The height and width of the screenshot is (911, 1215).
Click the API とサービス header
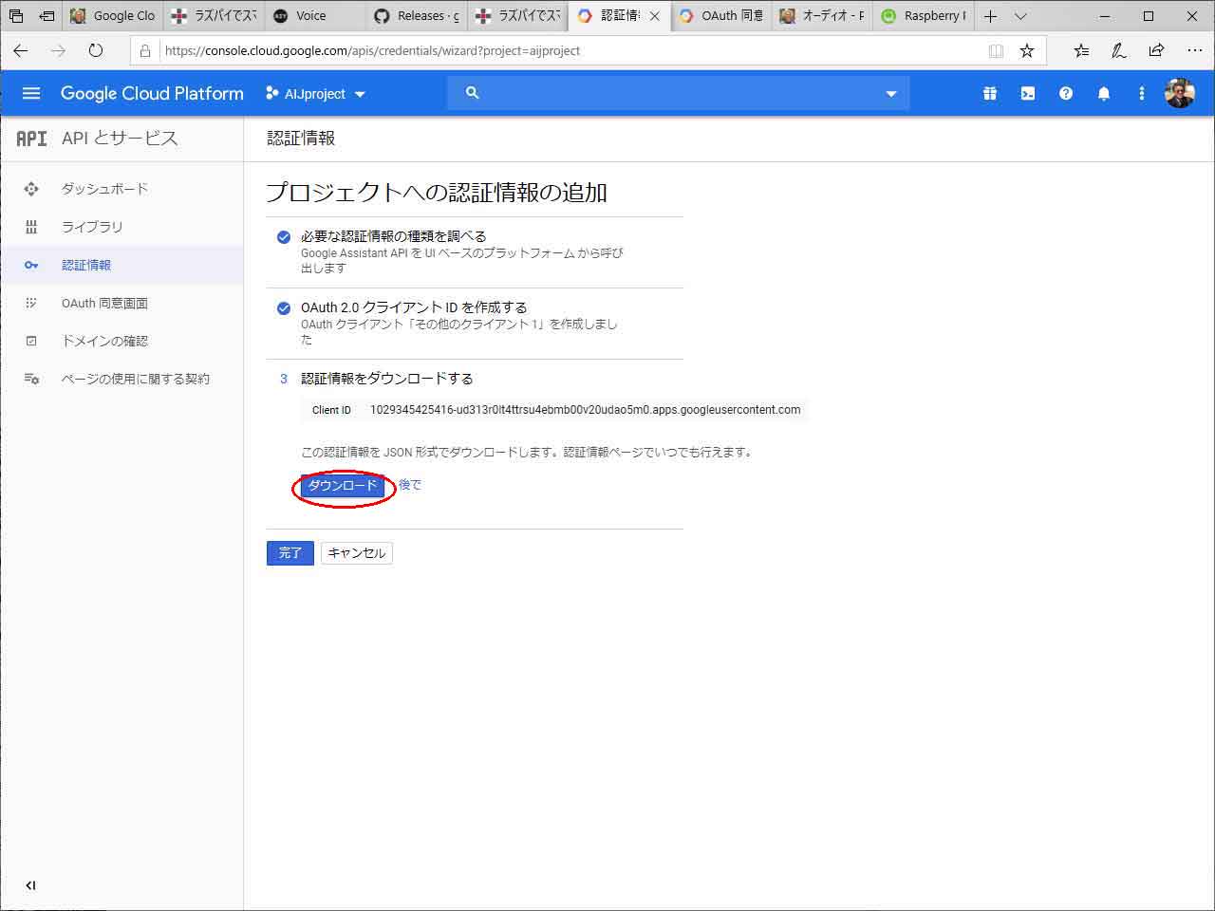(120, 138)
